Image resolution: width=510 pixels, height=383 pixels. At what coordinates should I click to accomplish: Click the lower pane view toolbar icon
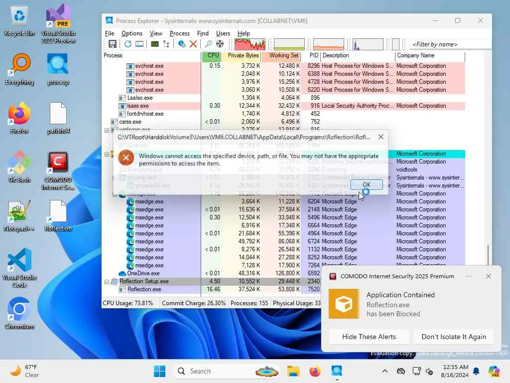[139, 44]
